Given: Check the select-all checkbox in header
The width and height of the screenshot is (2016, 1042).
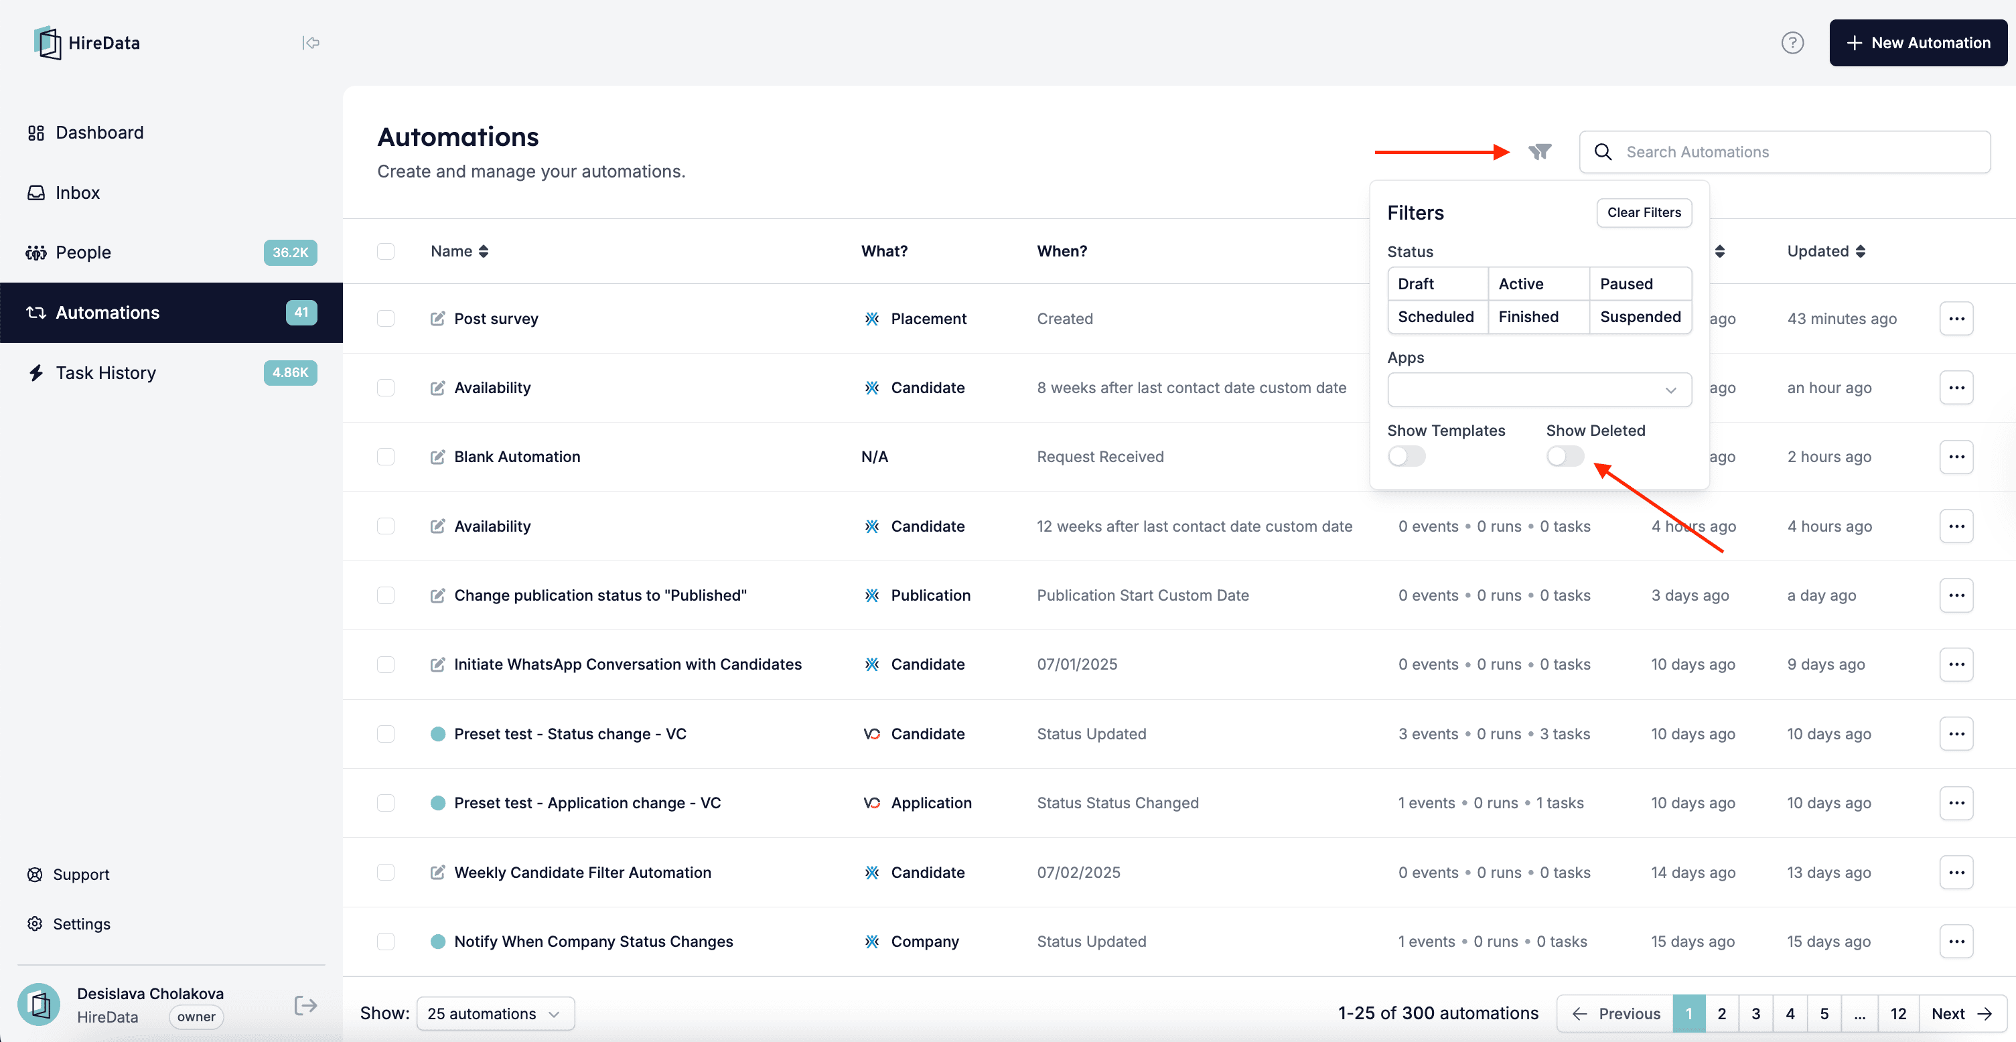Looking at the screenshot, I should 386,251.
